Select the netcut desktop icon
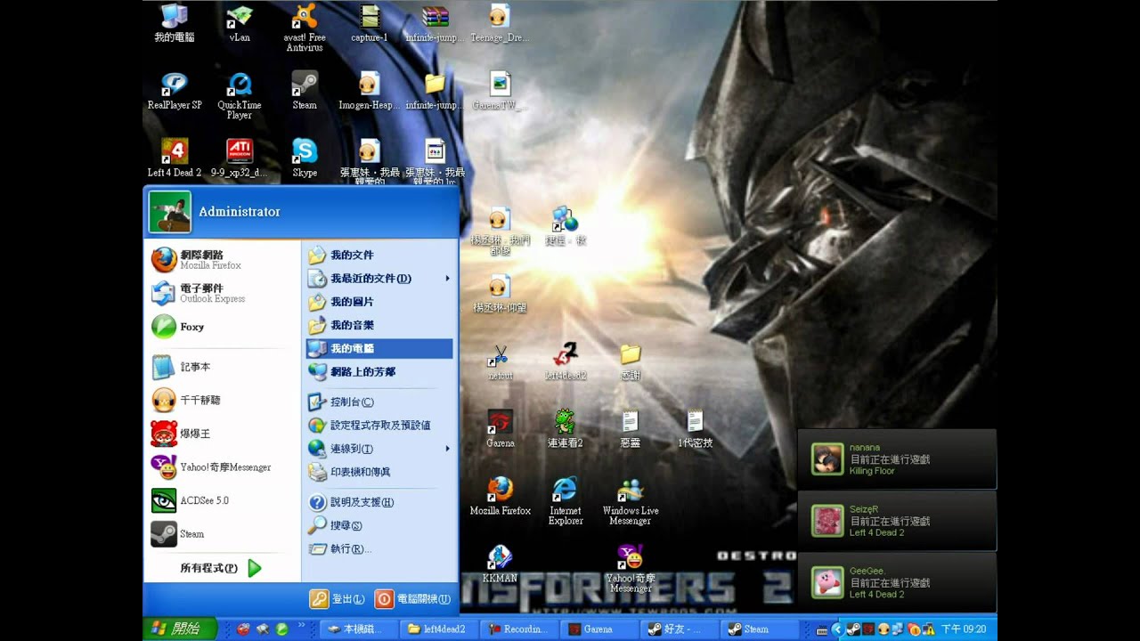 pyautogui.click(x=500, y=361)
